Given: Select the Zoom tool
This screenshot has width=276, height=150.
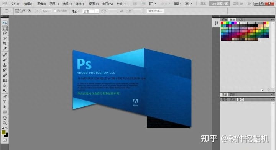Looking at the screenshot, I should (5, 123).
